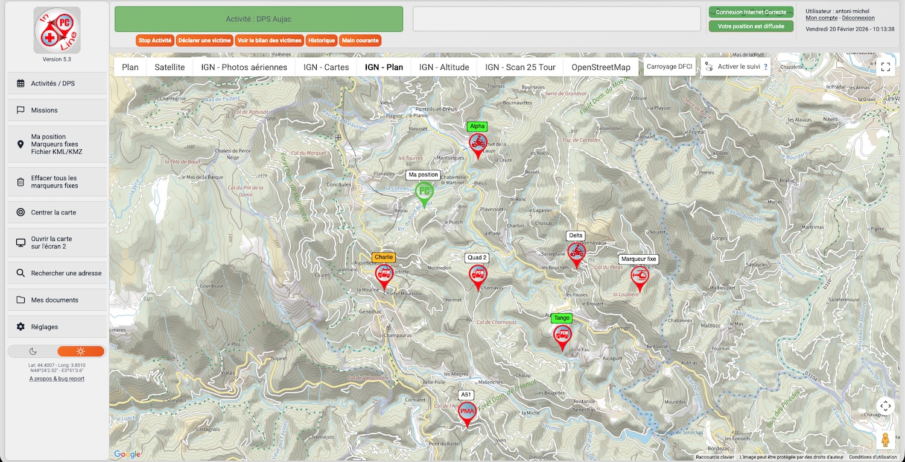
Task: Open the PMA marker labeled A51
Action: click(x=467, y=412)
